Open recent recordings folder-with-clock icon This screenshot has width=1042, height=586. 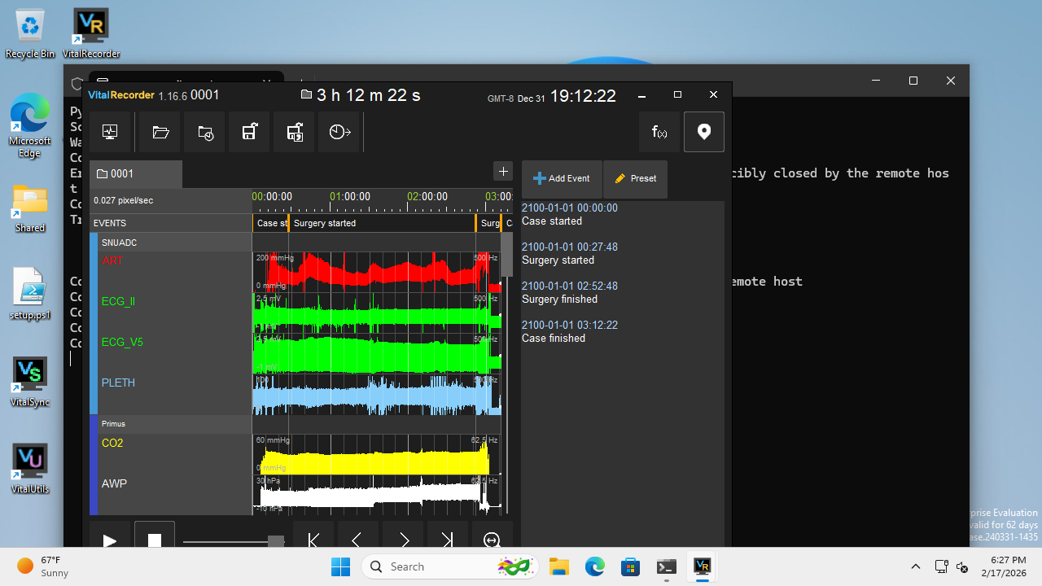(x=204, y=131)
